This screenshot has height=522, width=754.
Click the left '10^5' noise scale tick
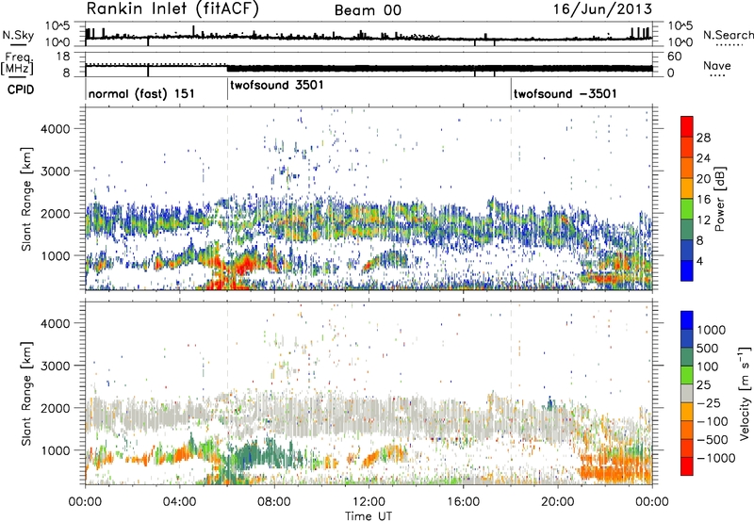click(57, 26)
